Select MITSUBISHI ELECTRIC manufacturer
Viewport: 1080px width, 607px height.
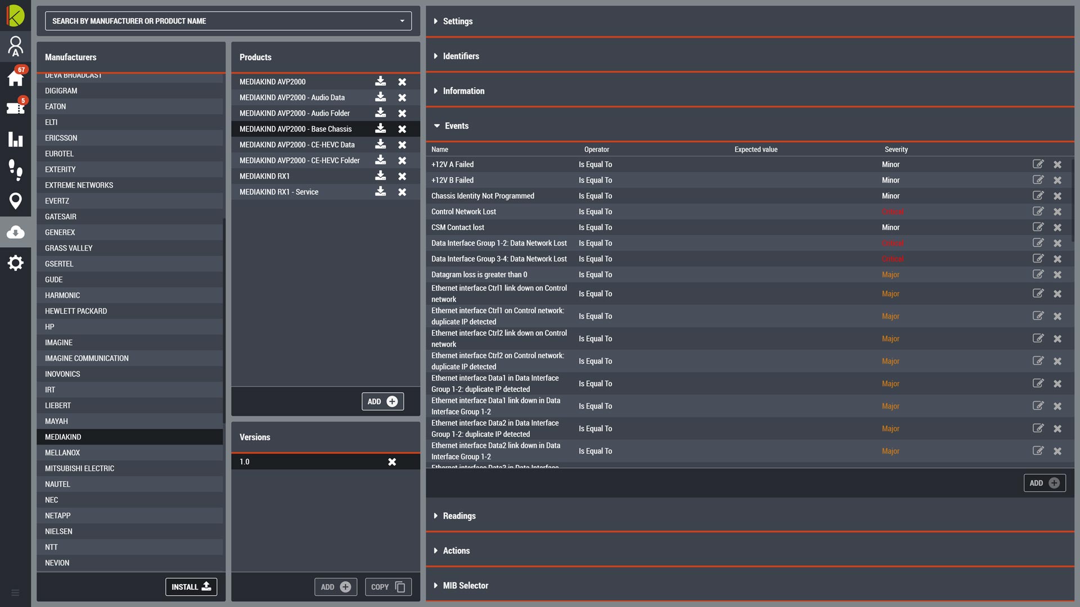130,468
